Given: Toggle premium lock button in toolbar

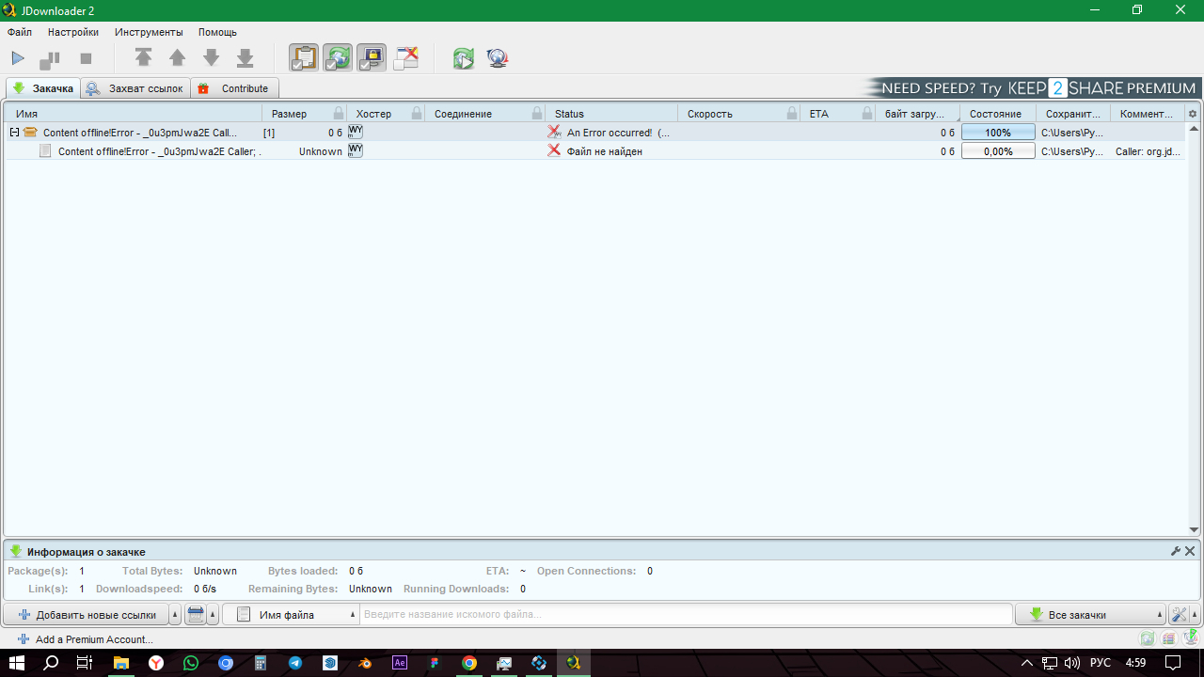Looking at the screenshot, I should tap(372, 58).
